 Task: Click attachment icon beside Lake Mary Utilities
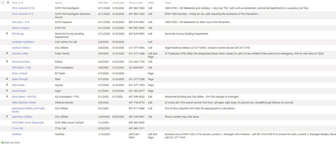(7, 117)
